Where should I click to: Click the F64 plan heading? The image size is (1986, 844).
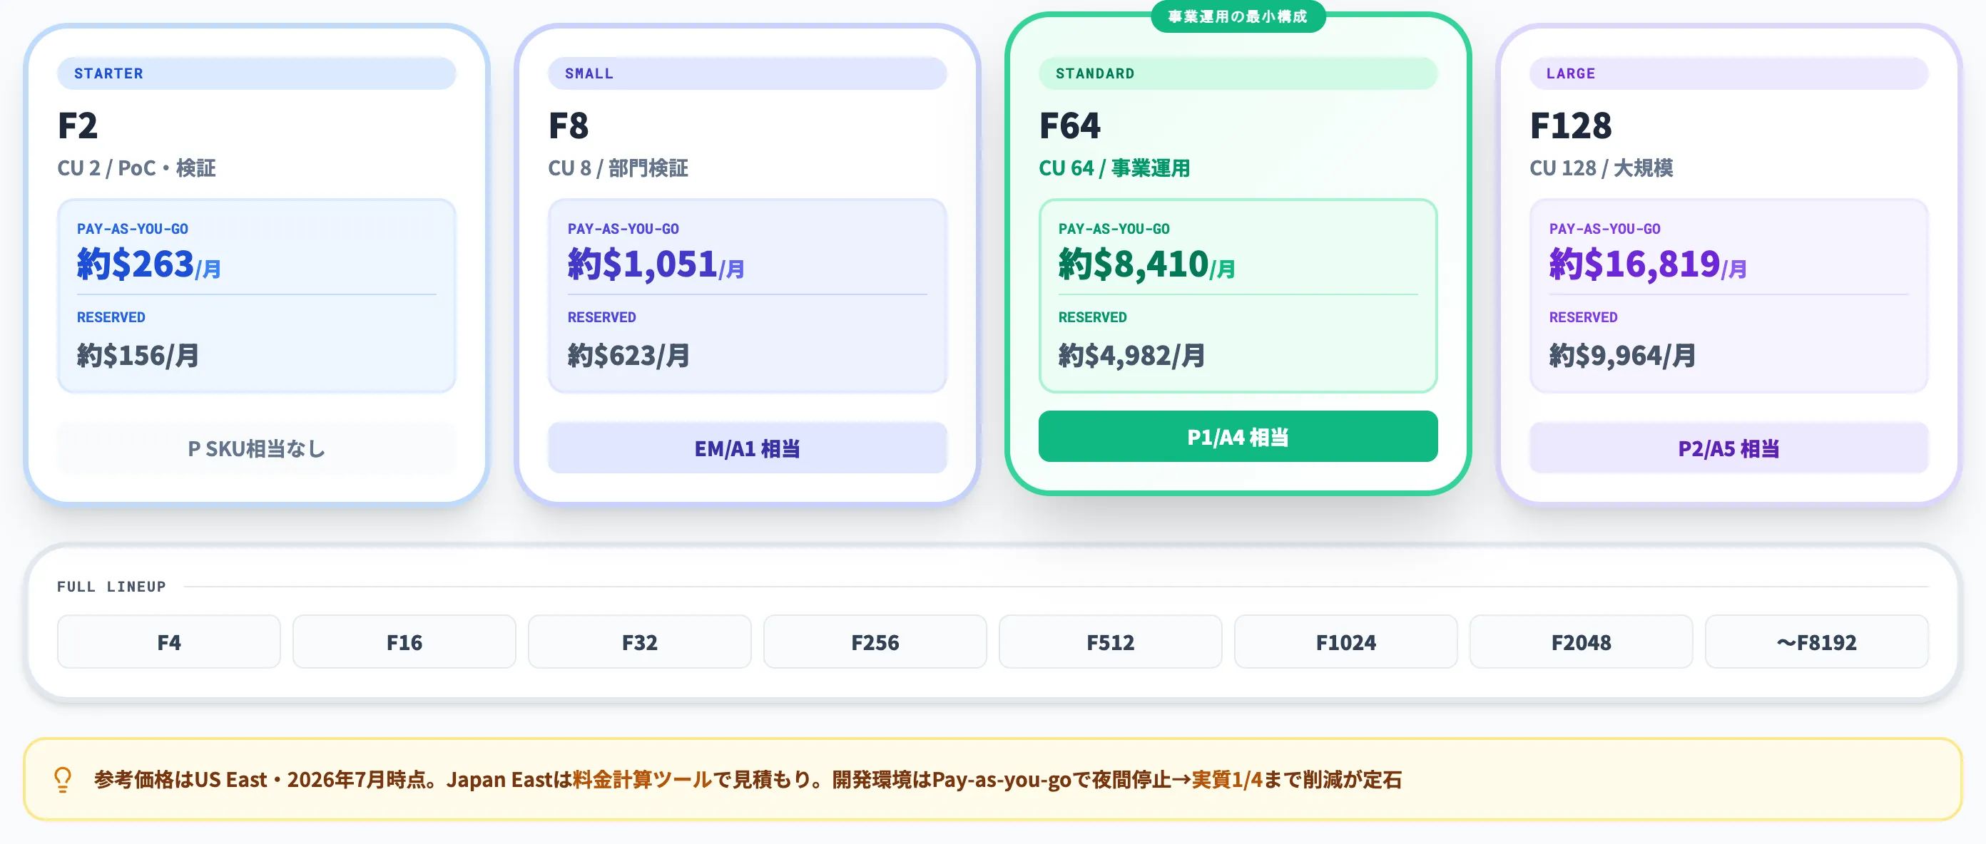point(1070,125)
